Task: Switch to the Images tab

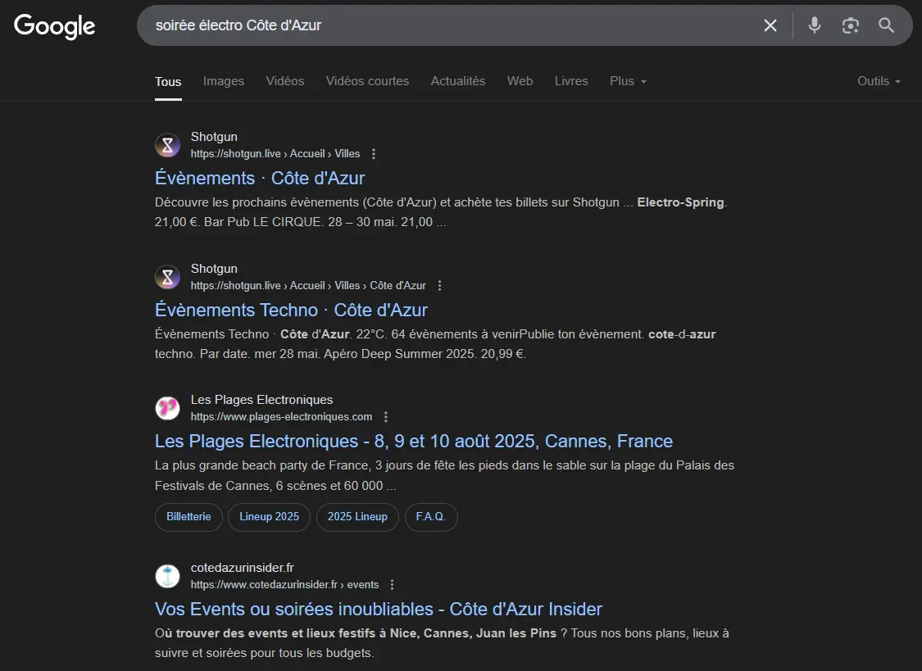Action: coord(224,81)
